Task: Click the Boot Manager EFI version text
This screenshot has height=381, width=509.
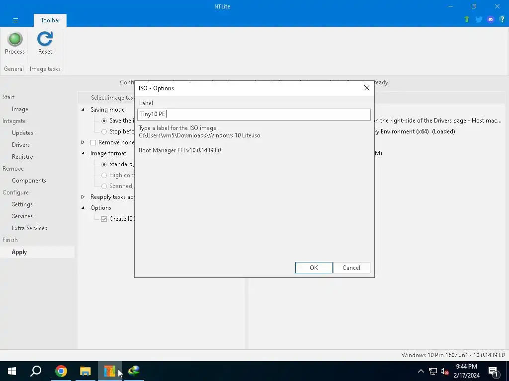Action: coord(179,150)
